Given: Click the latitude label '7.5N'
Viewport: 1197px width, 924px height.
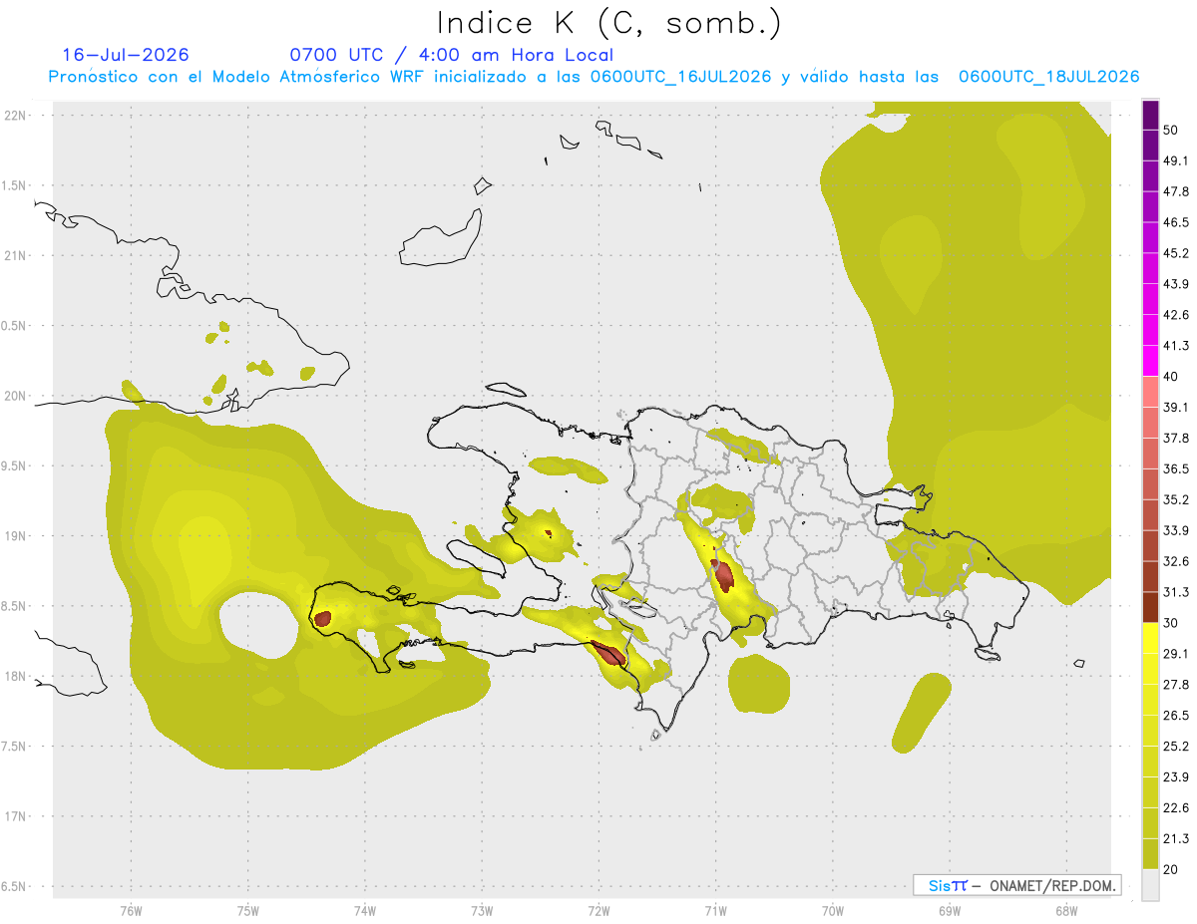Looking at the screenshot, I should click(14, 747).
